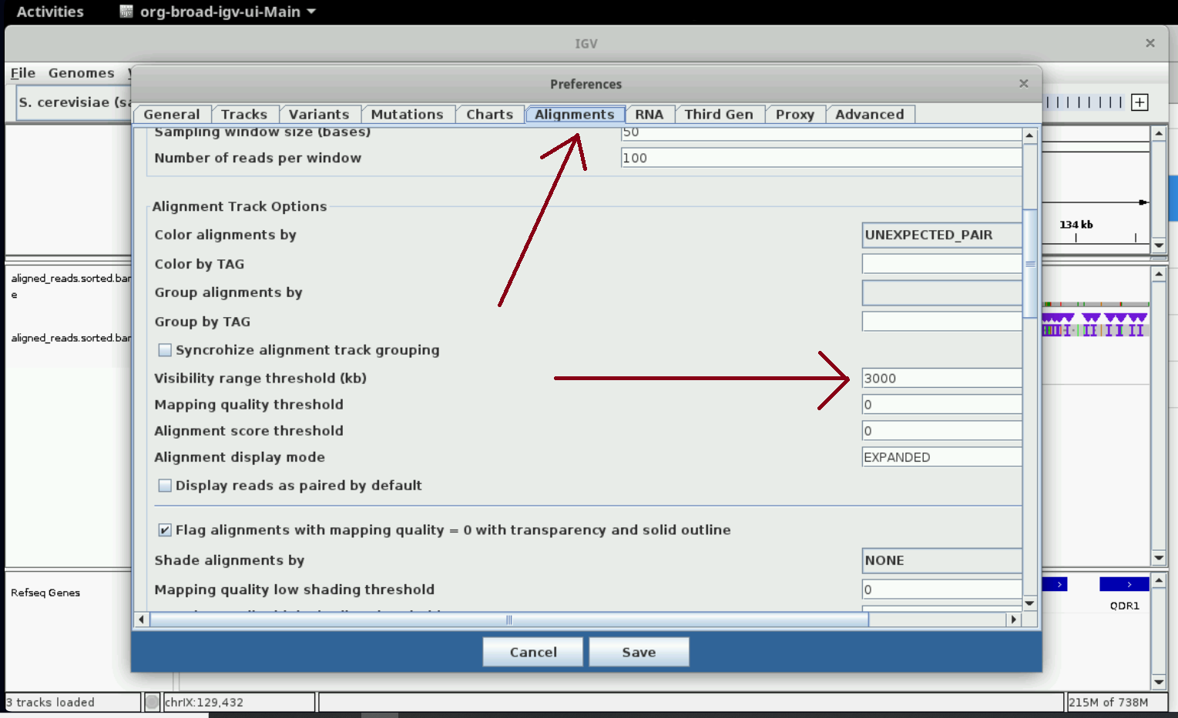
Task: Click the dialog scrollbar down arrow
Action: pos(1029,604)
